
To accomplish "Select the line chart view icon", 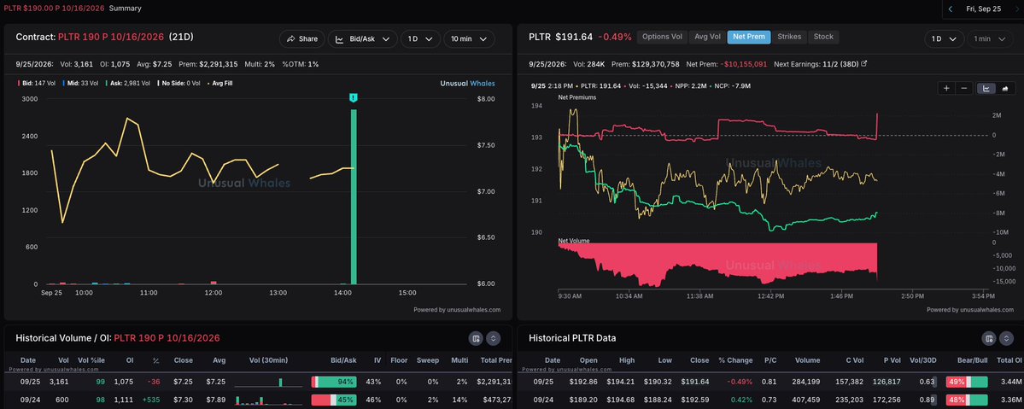I will (986, 88).
